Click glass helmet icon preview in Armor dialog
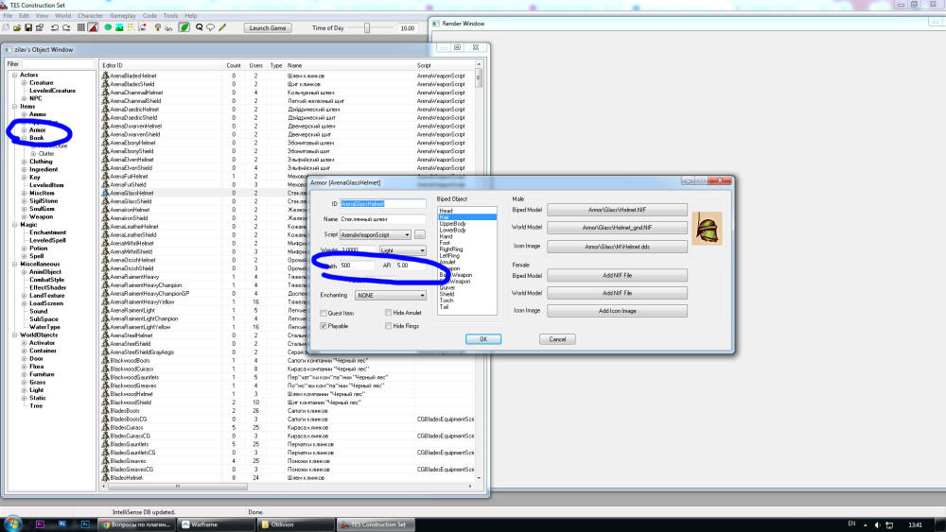The image size is (946, 532). 707,229
